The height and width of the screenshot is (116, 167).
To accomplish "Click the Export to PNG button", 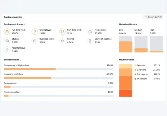I will point(153,17).
